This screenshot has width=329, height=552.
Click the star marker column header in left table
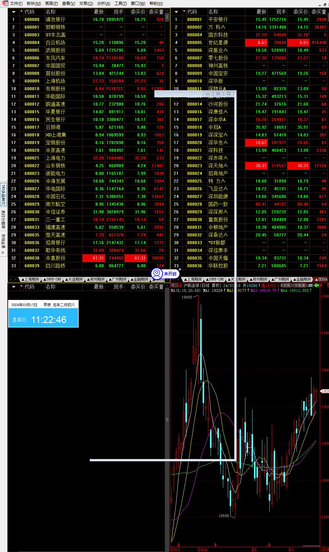click(22, 12)
